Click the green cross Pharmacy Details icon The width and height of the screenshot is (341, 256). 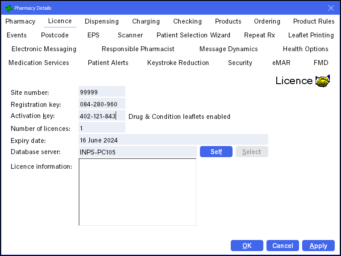pos(8,8)
